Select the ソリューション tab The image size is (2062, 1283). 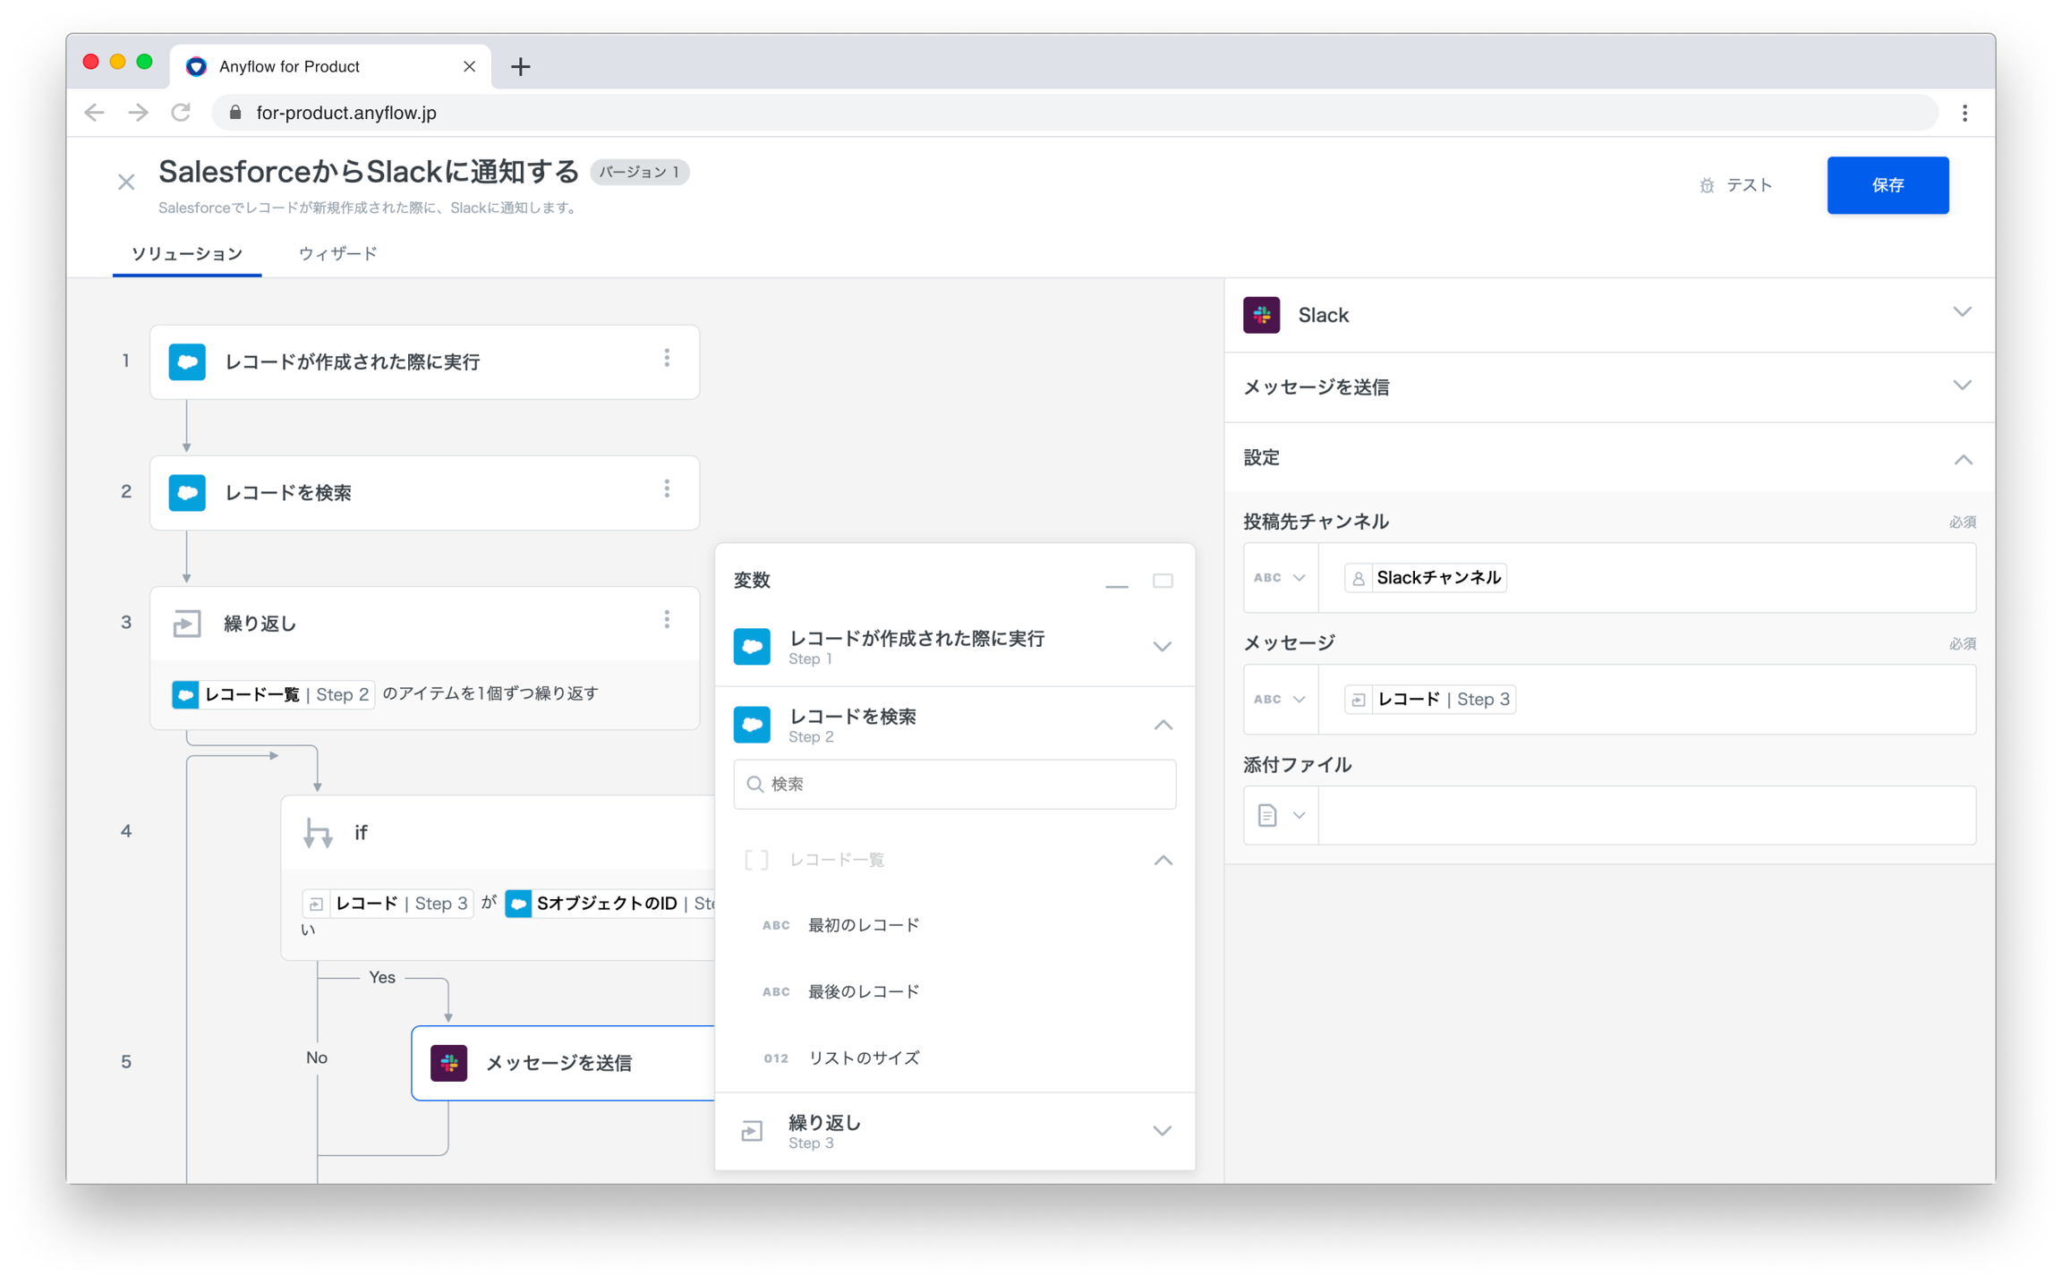(187, 254)
